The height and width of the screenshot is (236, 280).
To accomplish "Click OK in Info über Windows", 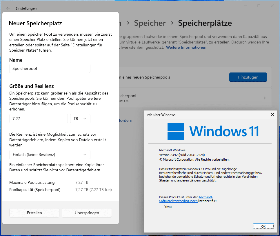I will point(263,226).
